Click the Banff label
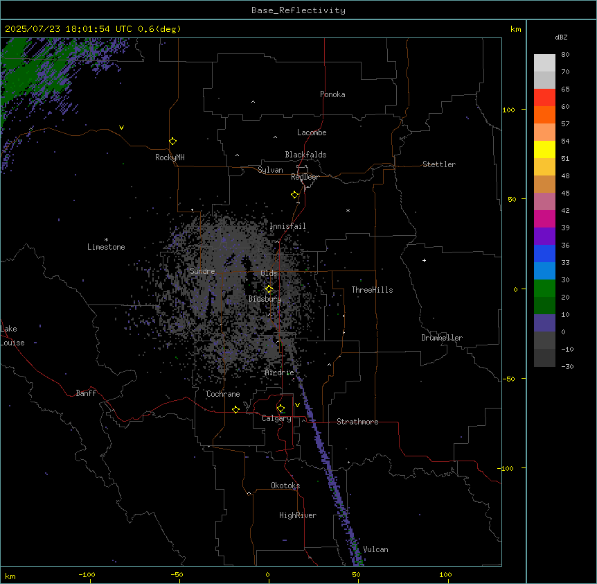The height and width of the screenshot is (584, 597). (x=86, y=393)
